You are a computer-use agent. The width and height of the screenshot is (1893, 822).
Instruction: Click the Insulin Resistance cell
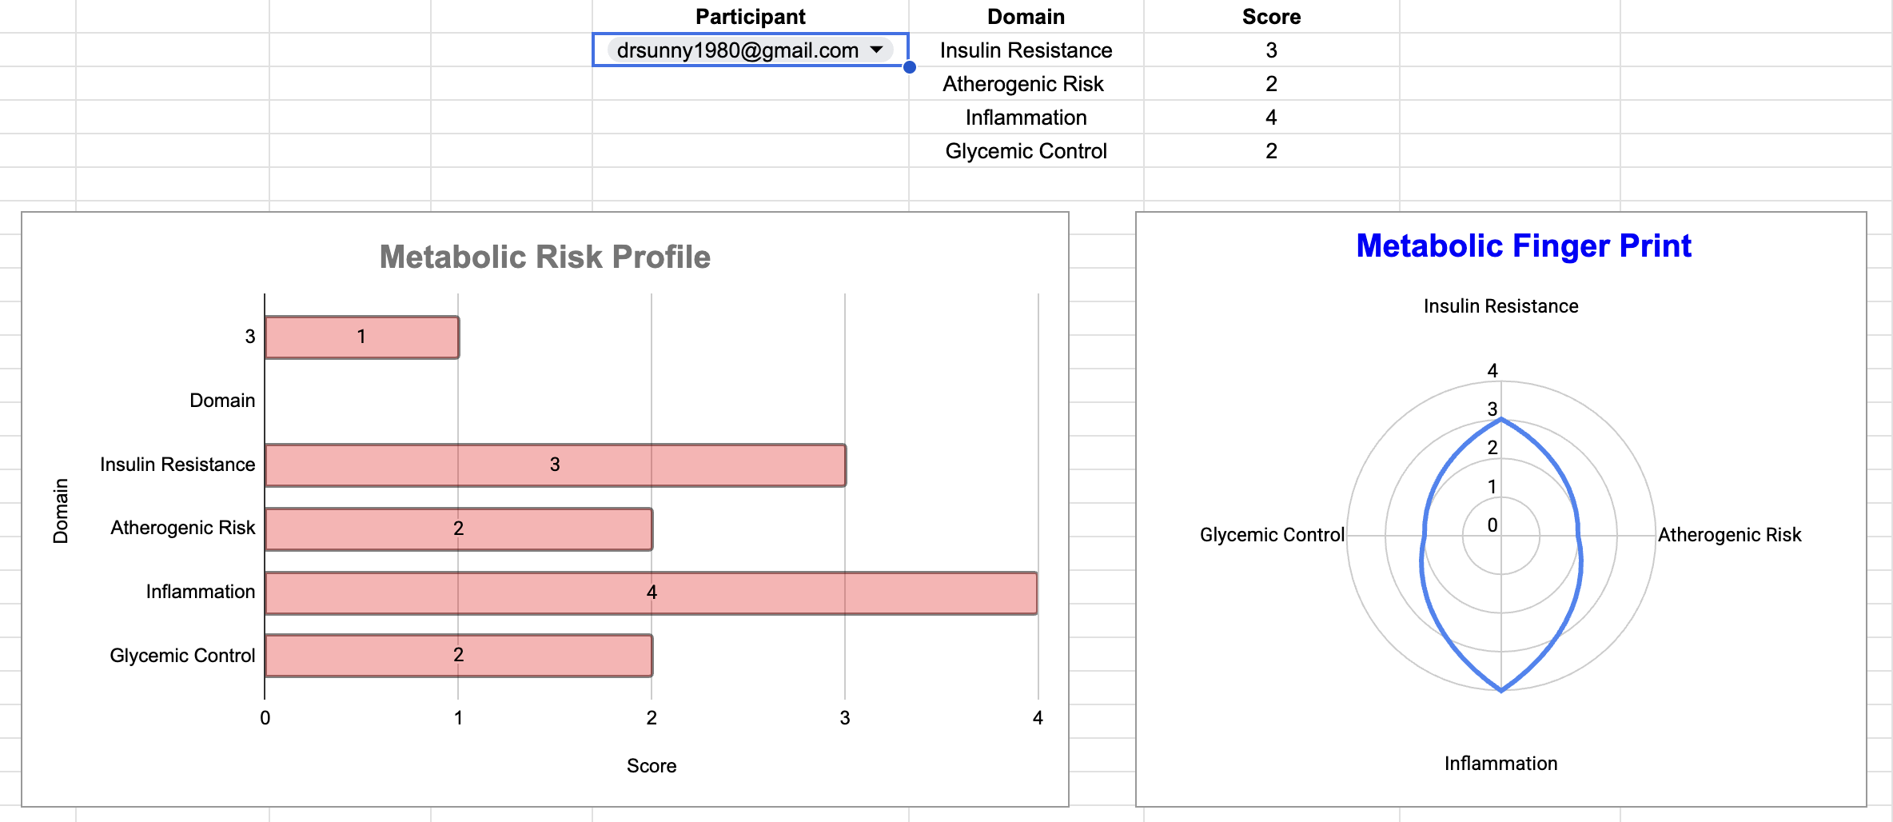pyautogui.click(x=1026, y=50)
